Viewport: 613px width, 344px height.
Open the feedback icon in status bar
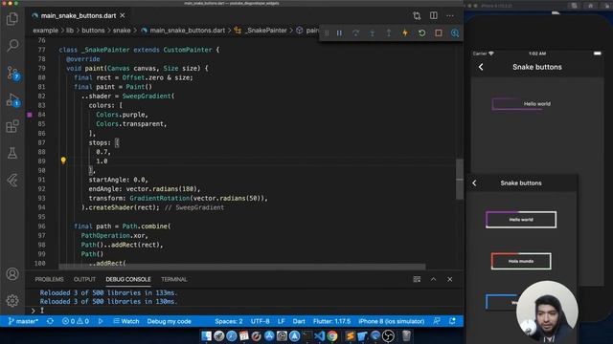click(437, 321)
